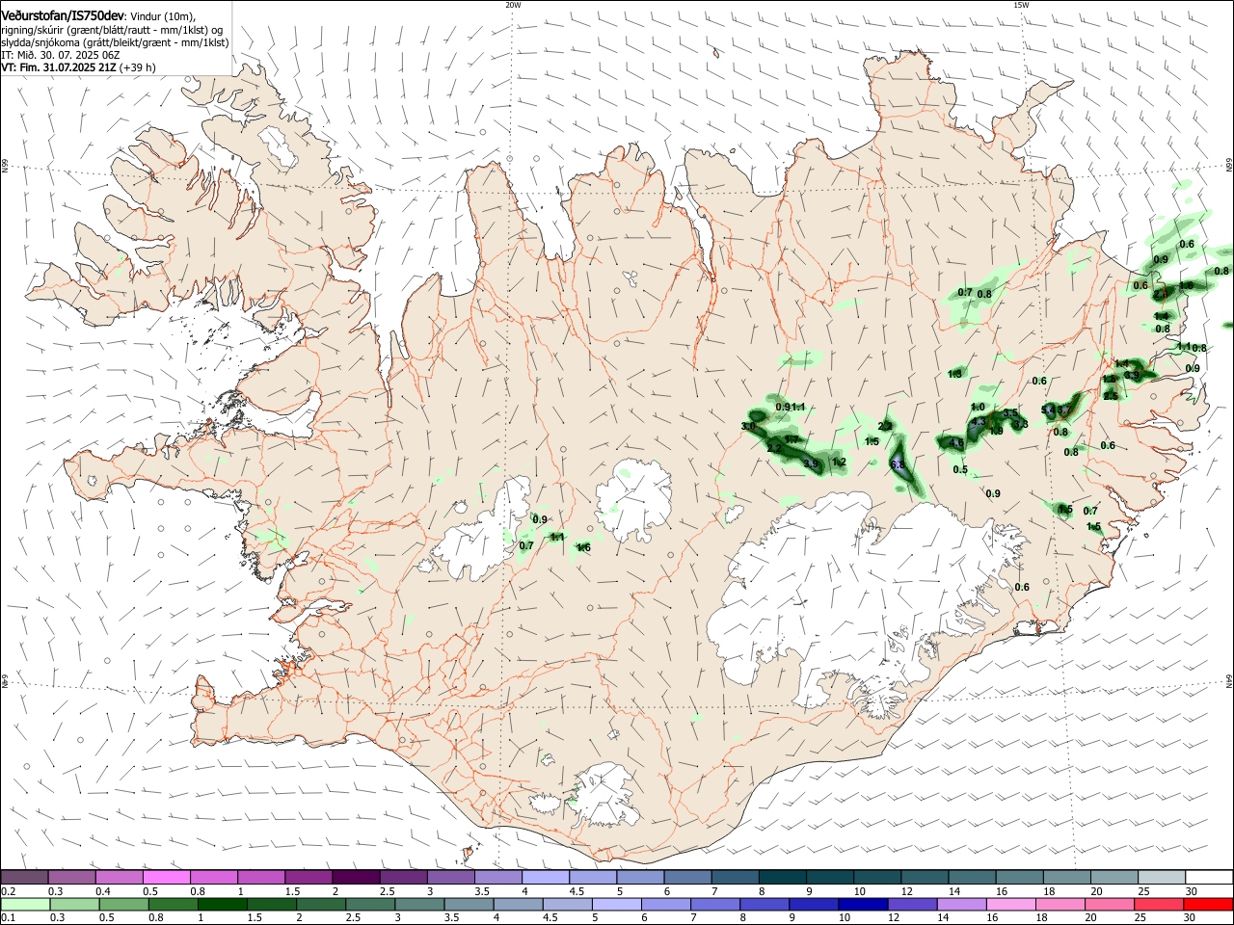1234x925 pixels.
Task: Click the 0.5 precipitation value on the map
Action: pos(960,470)
